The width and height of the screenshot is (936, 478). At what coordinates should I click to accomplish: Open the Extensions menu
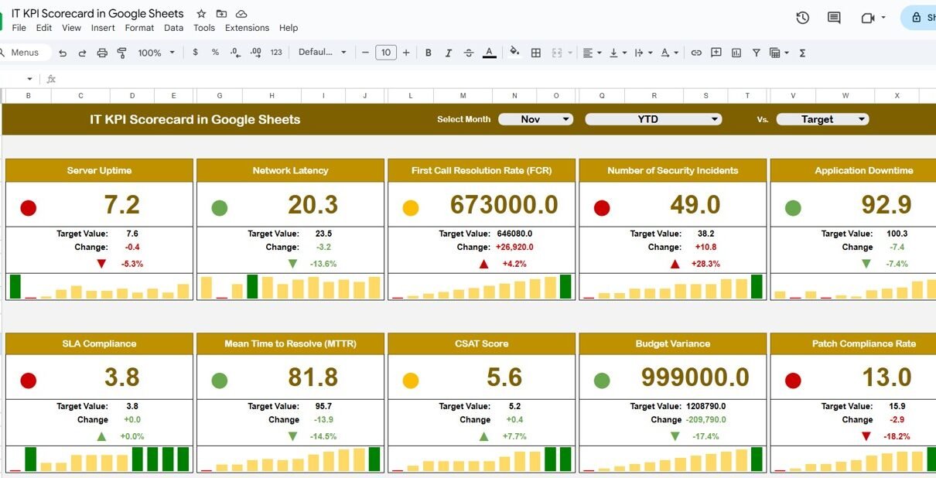pos(247,28)
